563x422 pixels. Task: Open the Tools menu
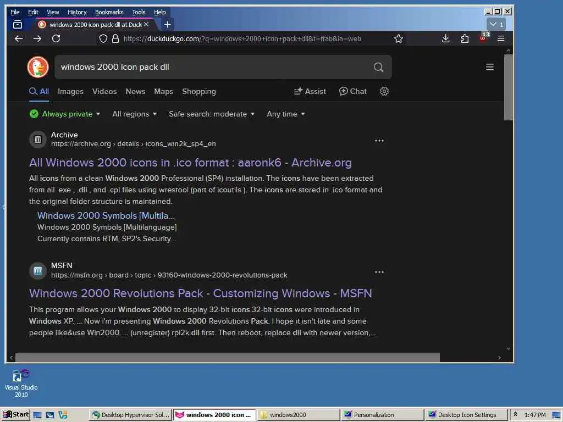pyautogui.click(x=139, y=12)
